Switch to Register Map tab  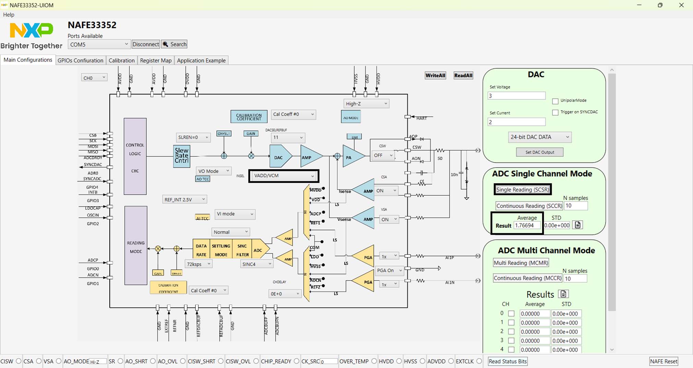coord(156,60)
